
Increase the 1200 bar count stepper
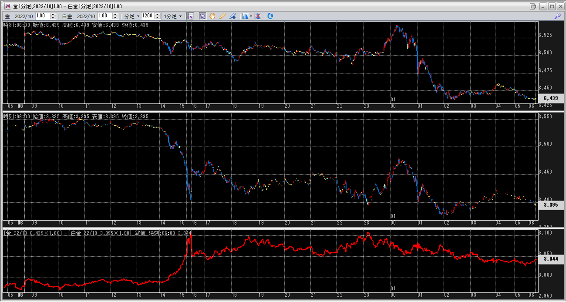[157, 14]
